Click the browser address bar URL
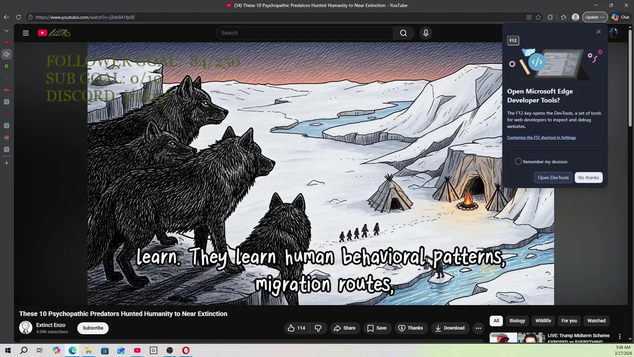 point(85,17)
